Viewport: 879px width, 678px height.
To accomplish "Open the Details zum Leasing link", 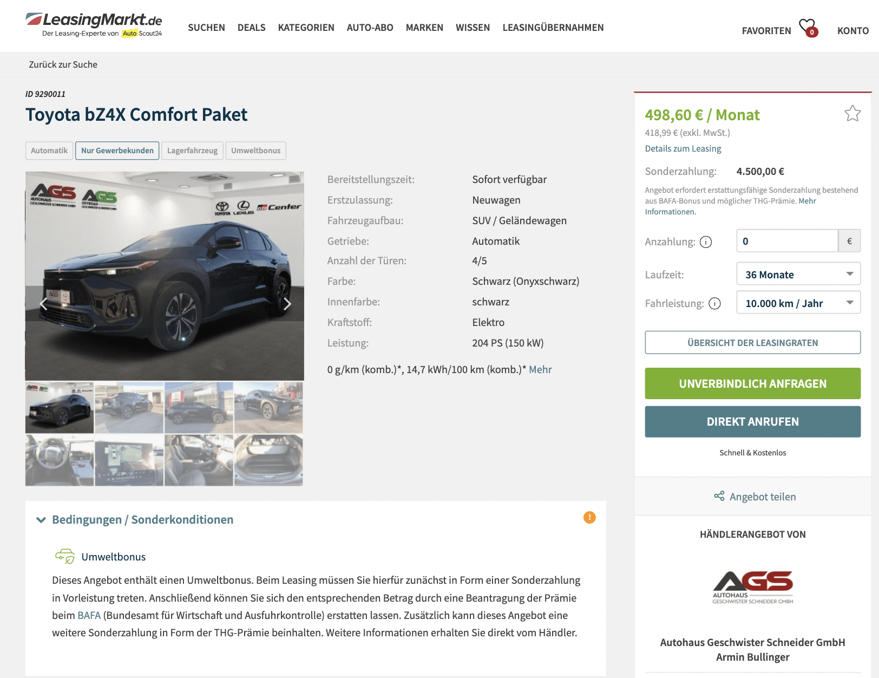I will click(683, 148).
